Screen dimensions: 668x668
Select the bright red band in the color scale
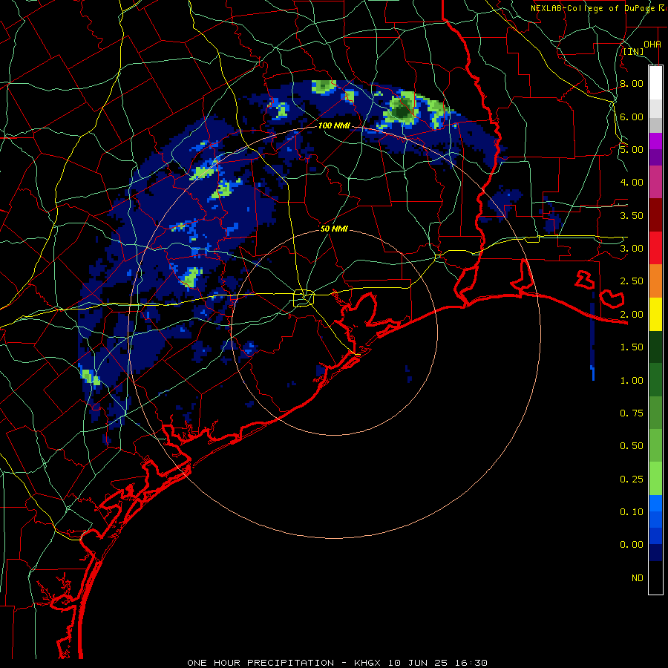pyautogui.click(x=655, y=248)
